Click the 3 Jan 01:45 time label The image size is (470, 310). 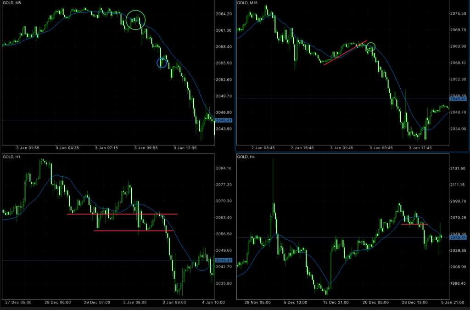tap(341, 148)
